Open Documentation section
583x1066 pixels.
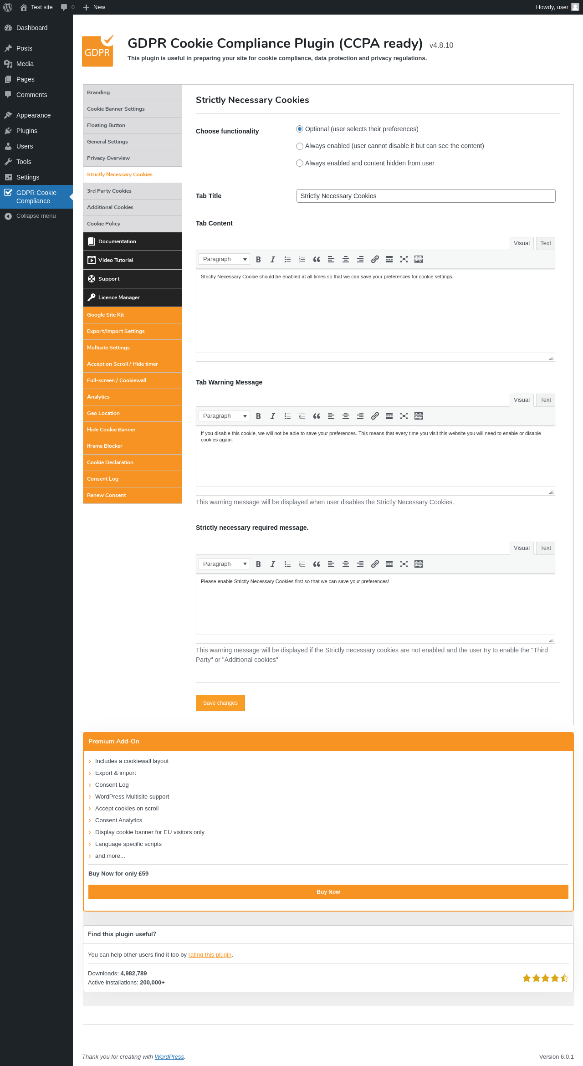[133, 241]
